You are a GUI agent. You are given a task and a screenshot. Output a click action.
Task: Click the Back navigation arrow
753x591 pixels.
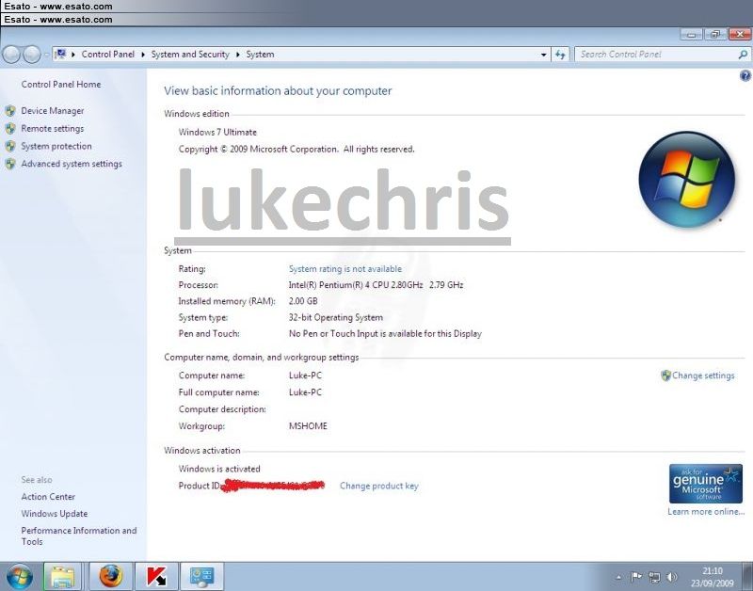point(11,55)
